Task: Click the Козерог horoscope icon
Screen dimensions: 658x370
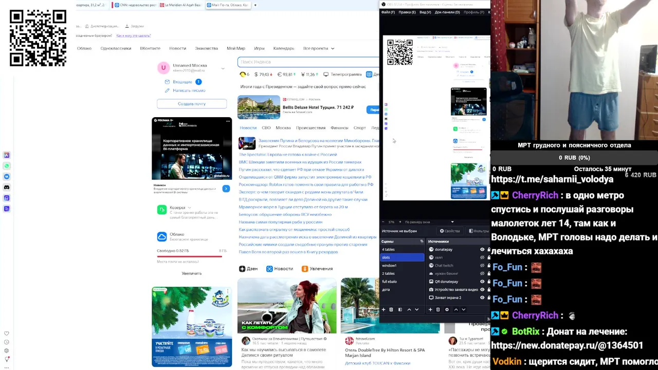Action: 162,210
